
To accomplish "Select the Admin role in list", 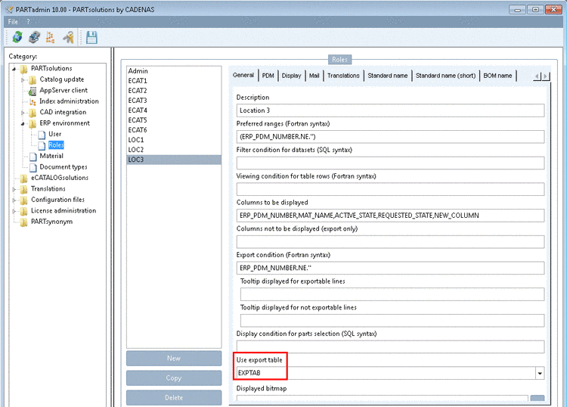I will [x=174, y=71].
